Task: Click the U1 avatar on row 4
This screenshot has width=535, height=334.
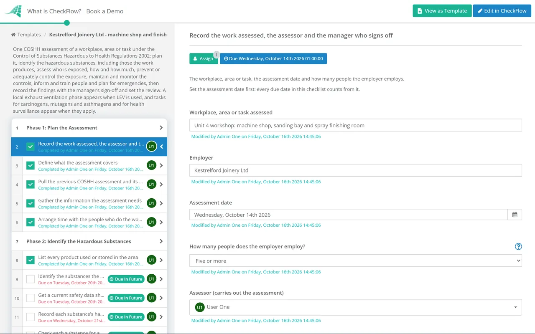Action: [x=151, y=184]
